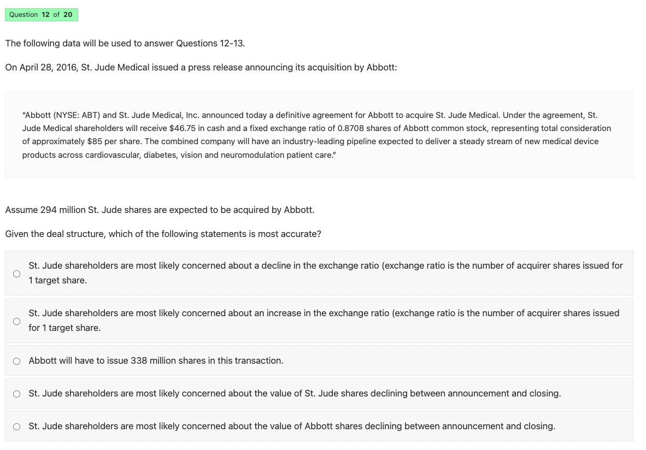The image size is (646, 450).
Task: Click the 'Question 12 of 20' badge
Action: click(x=41, y=15)
